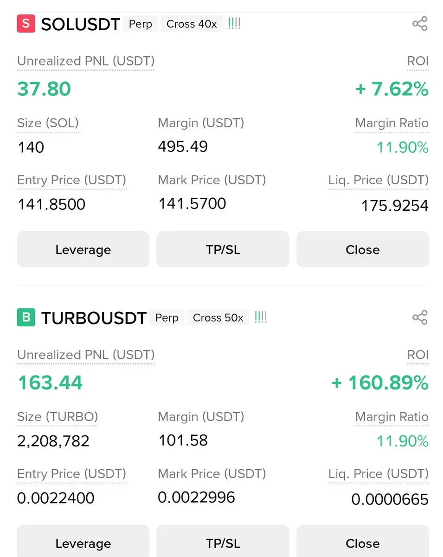Viewport: 443px width, 557px height.
Task: Tap the green B buy badge
Action: tap(26, 317)
